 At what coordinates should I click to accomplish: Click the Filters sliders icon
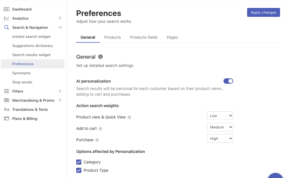tap(6, 91)
